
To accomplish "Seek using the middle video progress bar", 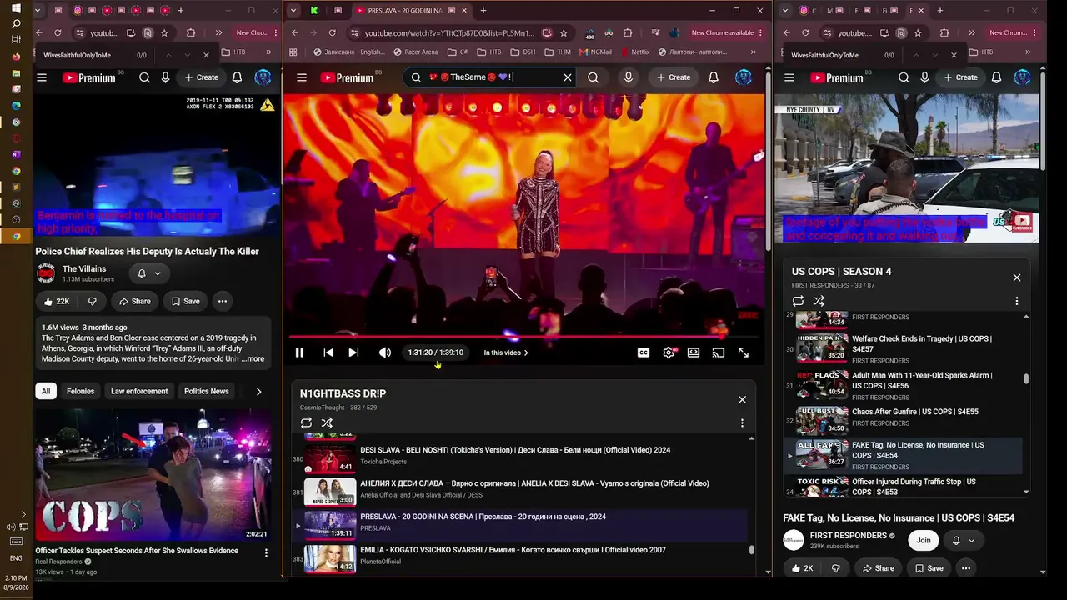I will point(523,337).
